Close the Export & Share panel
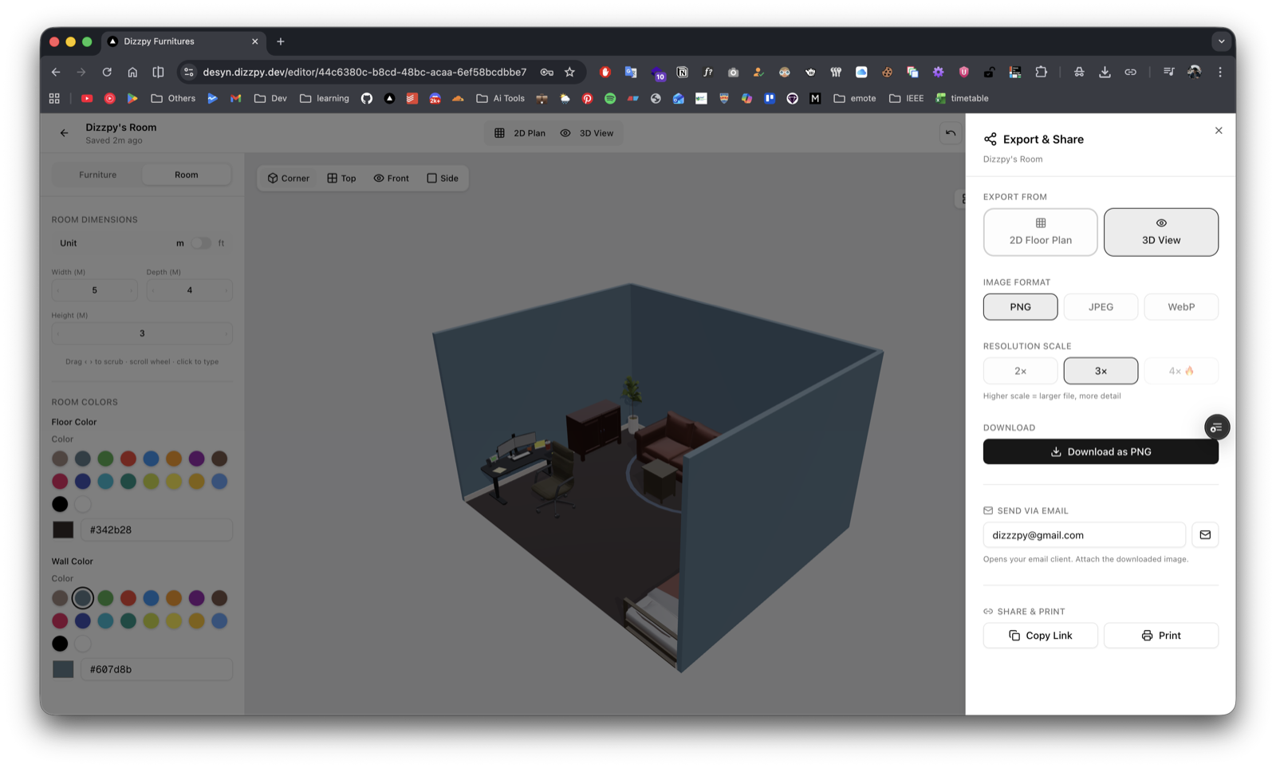Viewport: 1276px width, 768px height. point(1218,131)
